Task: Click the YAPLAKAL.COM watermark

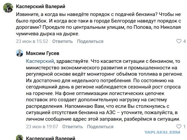Action: [x=162, y=132]
